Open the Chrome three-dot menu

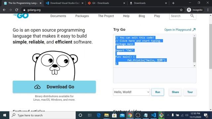tap(208, 10)
